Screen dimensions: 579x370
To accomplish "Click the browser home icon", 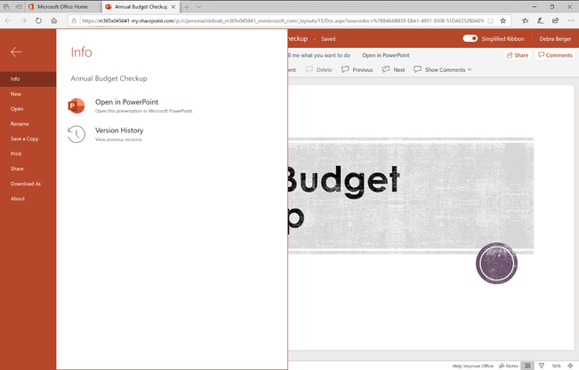I will pyautogui.click(x=54, y=20).
